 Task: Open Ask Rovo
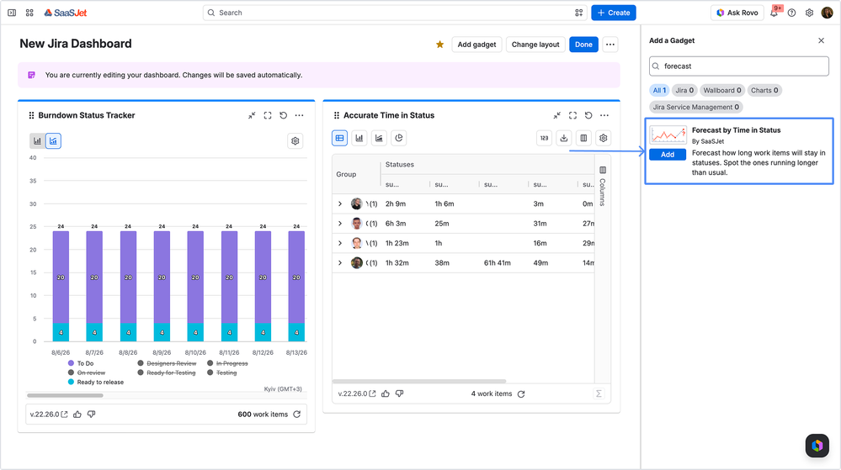point(737,13)
